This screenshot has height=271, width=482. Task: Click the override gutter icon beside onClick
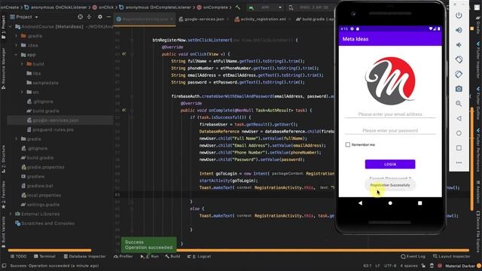(124, 54)
